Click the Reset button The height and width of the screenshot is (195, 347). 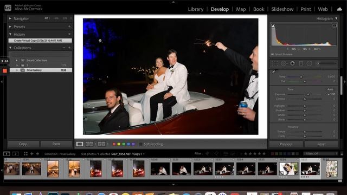(322, 144)
